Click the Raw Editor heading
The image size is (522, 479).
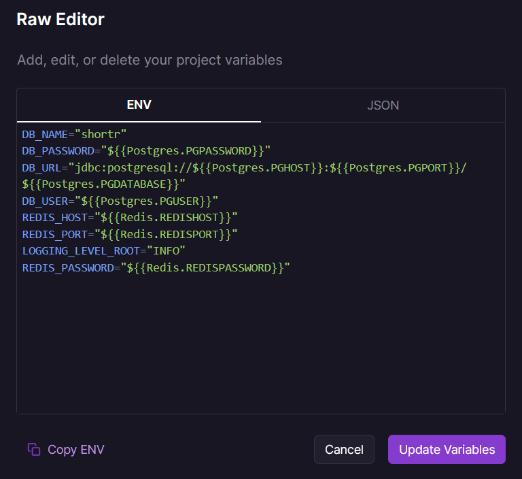(x=60, y=19)
